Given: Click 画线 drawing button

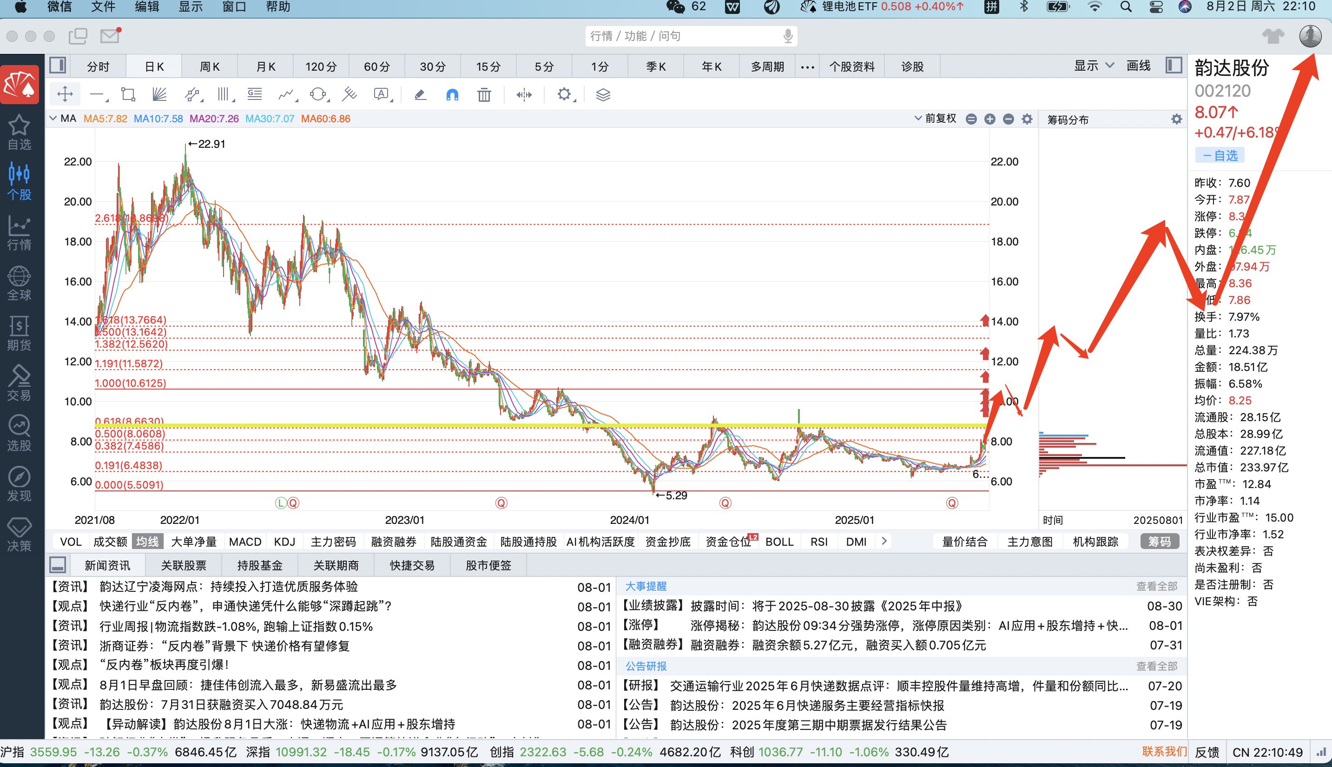Looking at the screenshot, I should coord(1138,66).
